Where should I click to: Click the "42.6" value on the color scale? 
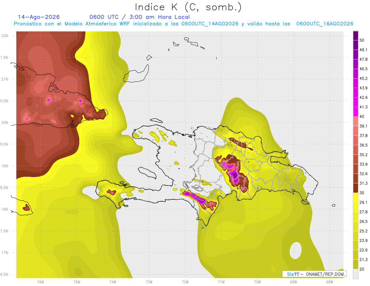click(x=364, y=97)
